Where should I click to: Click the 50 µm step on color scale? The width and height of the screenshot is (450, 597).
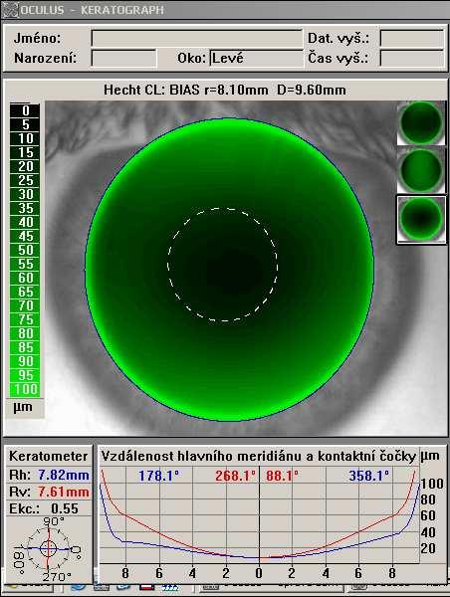pos(25,250)
